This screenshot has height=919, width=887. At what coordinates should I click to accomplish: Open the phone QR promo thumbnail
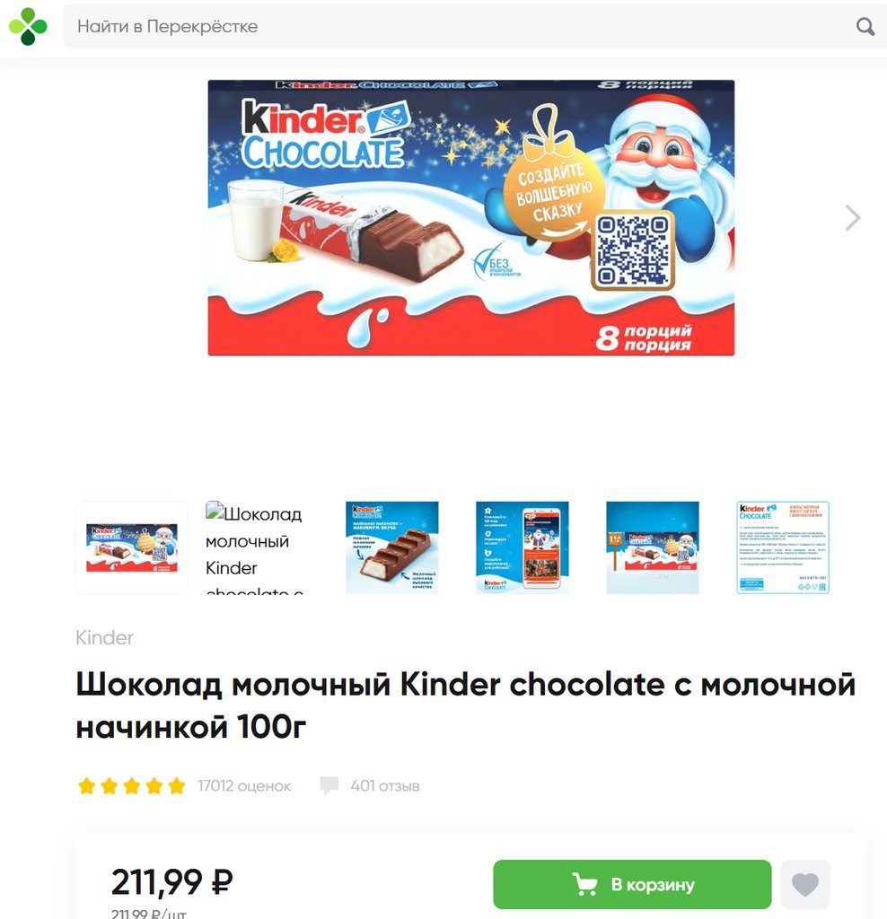tap(523, 547)
